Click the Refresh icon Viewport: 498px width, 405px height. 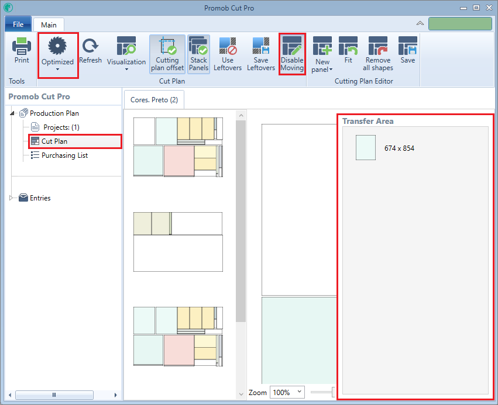click(x=91, y=46)
